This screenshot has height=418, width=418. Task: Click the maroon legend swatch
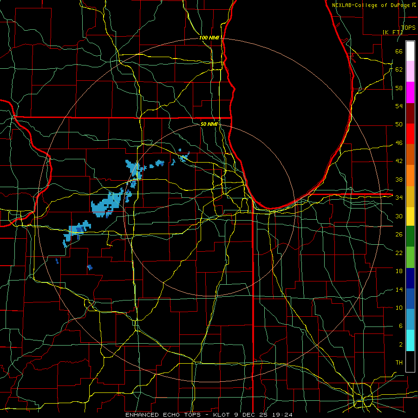click(410, 113)
